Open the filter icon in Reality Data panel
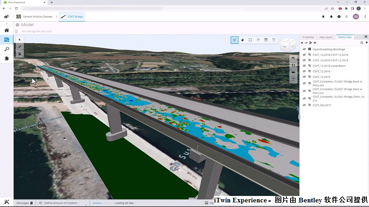The image size is (369, 207). click(x=366, y=43)
